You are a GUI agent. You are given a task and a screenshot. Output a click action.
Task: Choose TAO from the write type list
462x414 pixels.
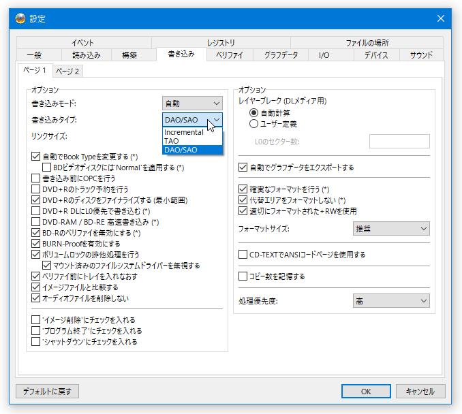(192, 141)
